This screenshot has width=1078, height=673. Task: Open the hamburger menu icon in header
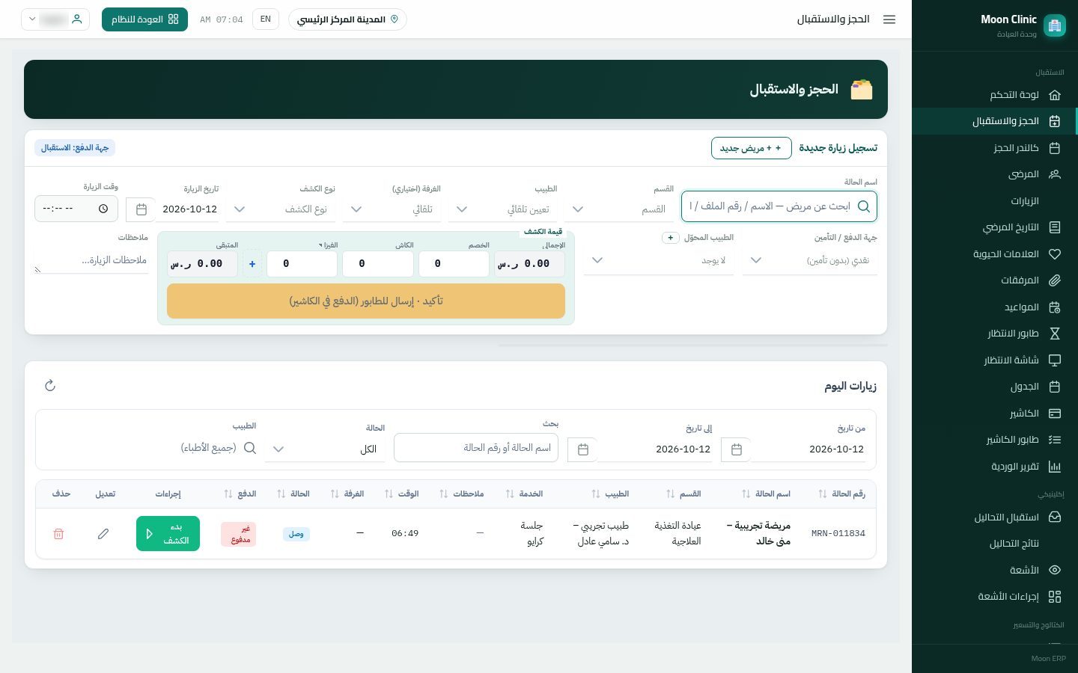point(889,19)
